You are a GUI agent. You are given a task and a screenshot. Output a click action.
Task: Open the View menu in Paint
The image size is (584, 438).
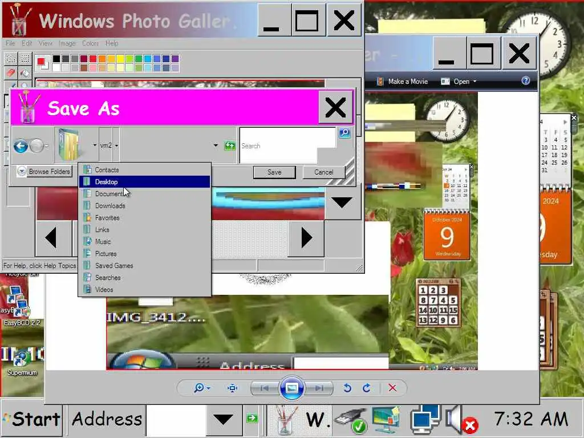pyautogui.click(x=46, y=43)
